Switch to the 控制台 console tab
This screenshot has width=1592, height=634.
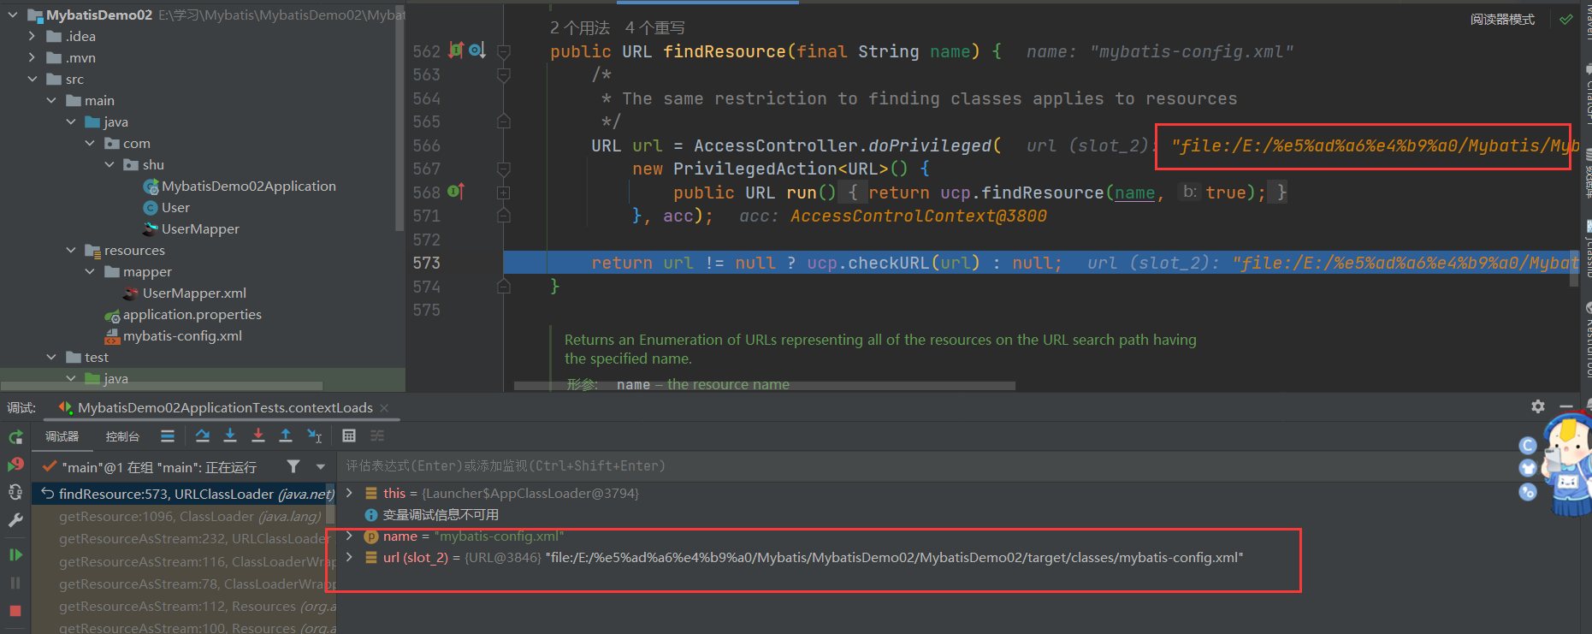pos(122,436)
